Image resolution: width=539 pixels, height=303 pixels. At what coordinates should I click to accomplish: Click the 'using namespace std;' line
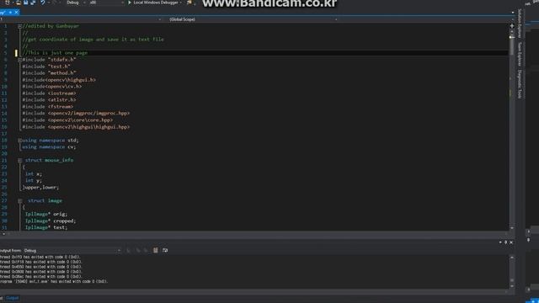pyautogui.click(x=51, y=141)
